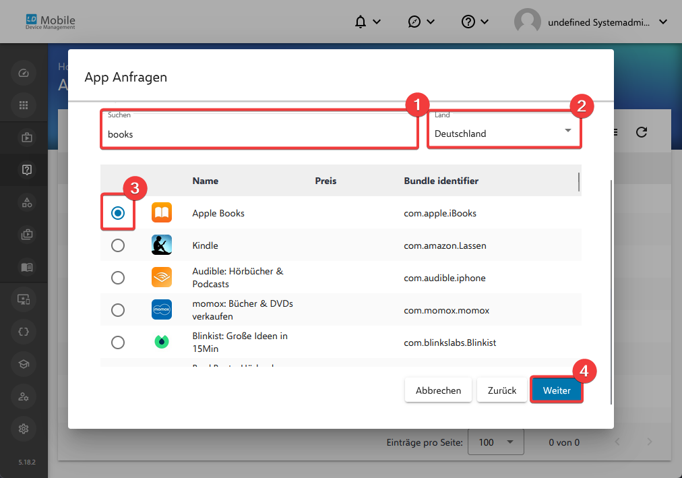Open the user management sidebar icon
Image resolution: width=682 pixels, height=478 pixels.
tap(24, 396)
